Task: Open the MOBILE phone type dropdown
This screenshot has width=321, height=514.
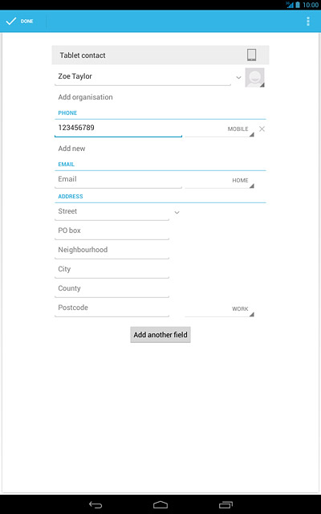Action: 219,128
